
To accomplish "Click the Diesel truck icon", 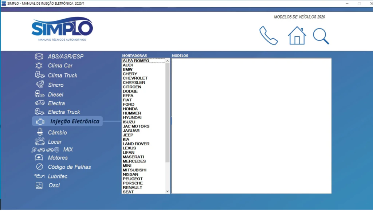I will (x=39, y=94).
